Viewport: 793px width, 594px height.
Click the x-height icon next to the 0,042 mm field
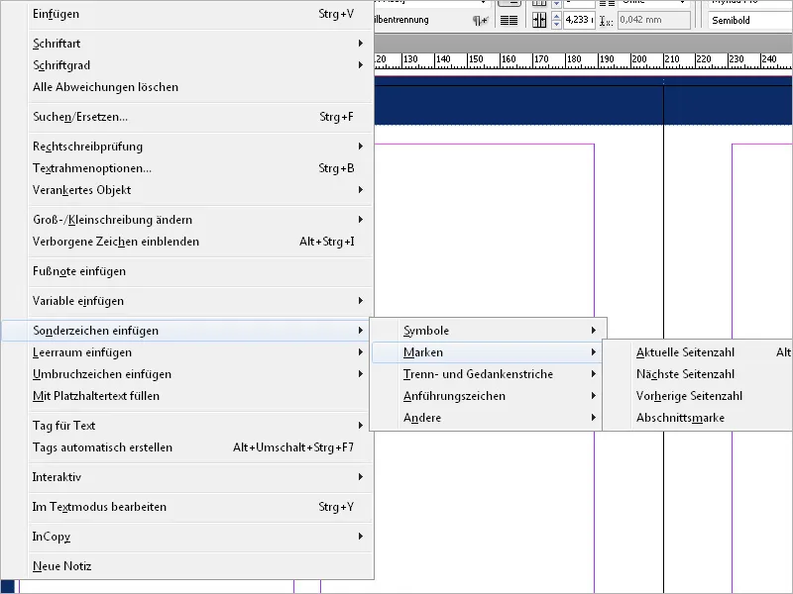(605, 20)
